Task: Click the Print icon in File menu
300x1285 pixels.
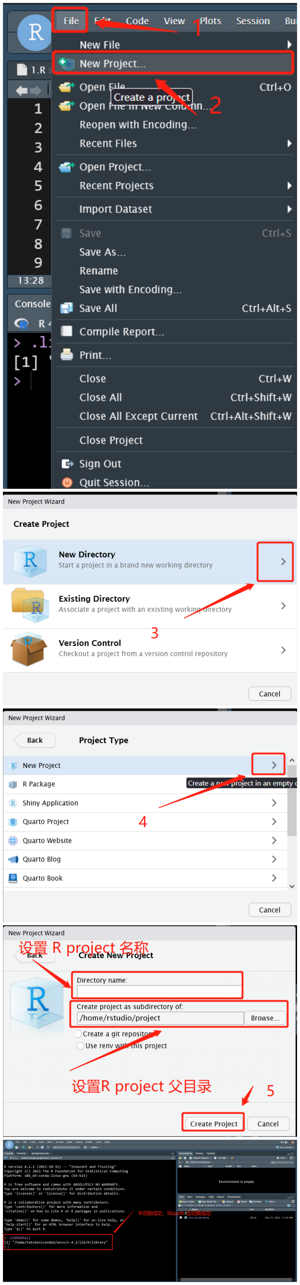Action: coord(67,355)
